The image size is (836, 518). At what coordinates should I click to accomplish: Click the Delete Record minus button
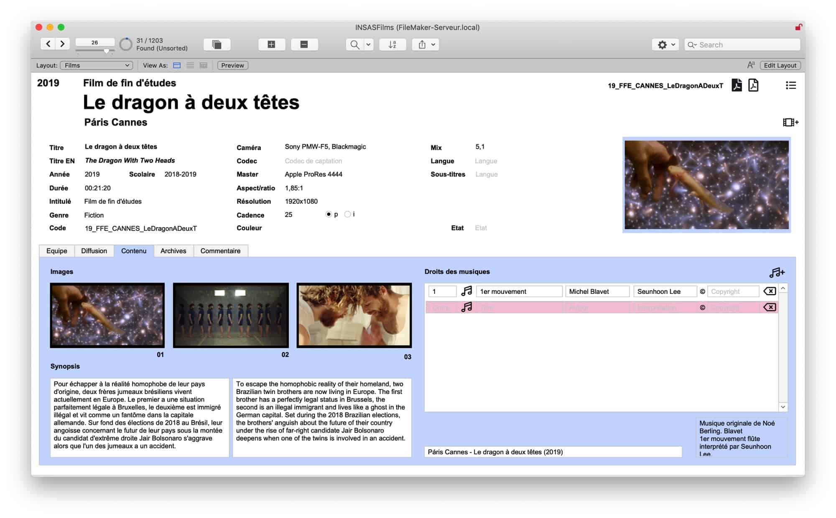click(x=304, y=45)
